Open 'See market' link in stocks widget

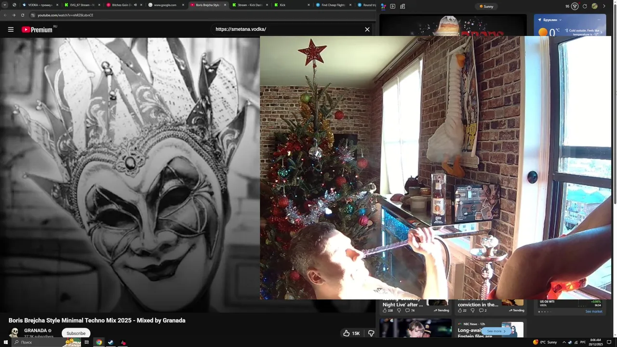(594, 311)
